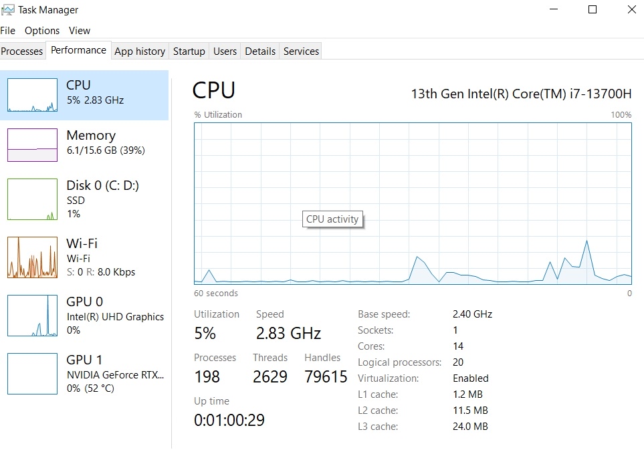
Task: Open the Disk 0 (C: D:) graph thumbnail
Action: 32,199
